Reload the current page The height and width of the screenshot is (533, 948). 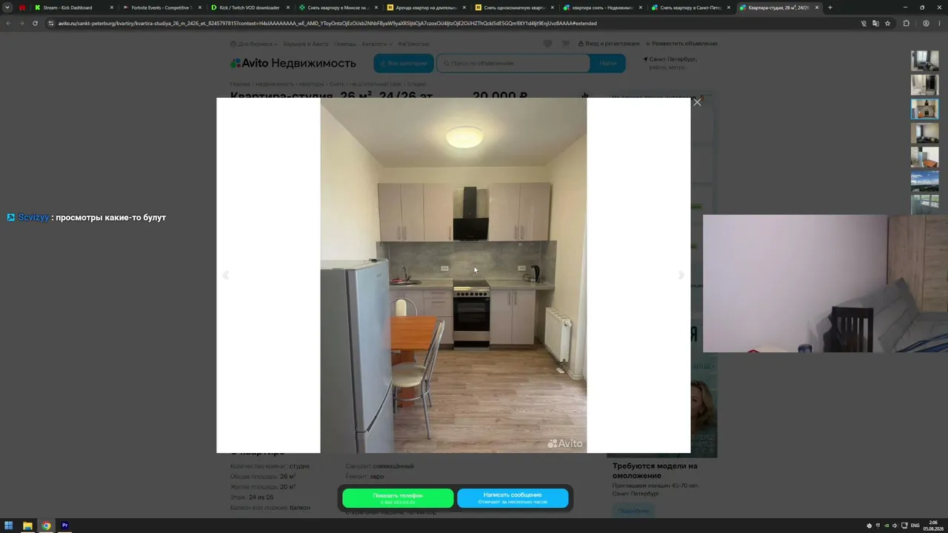35,23
